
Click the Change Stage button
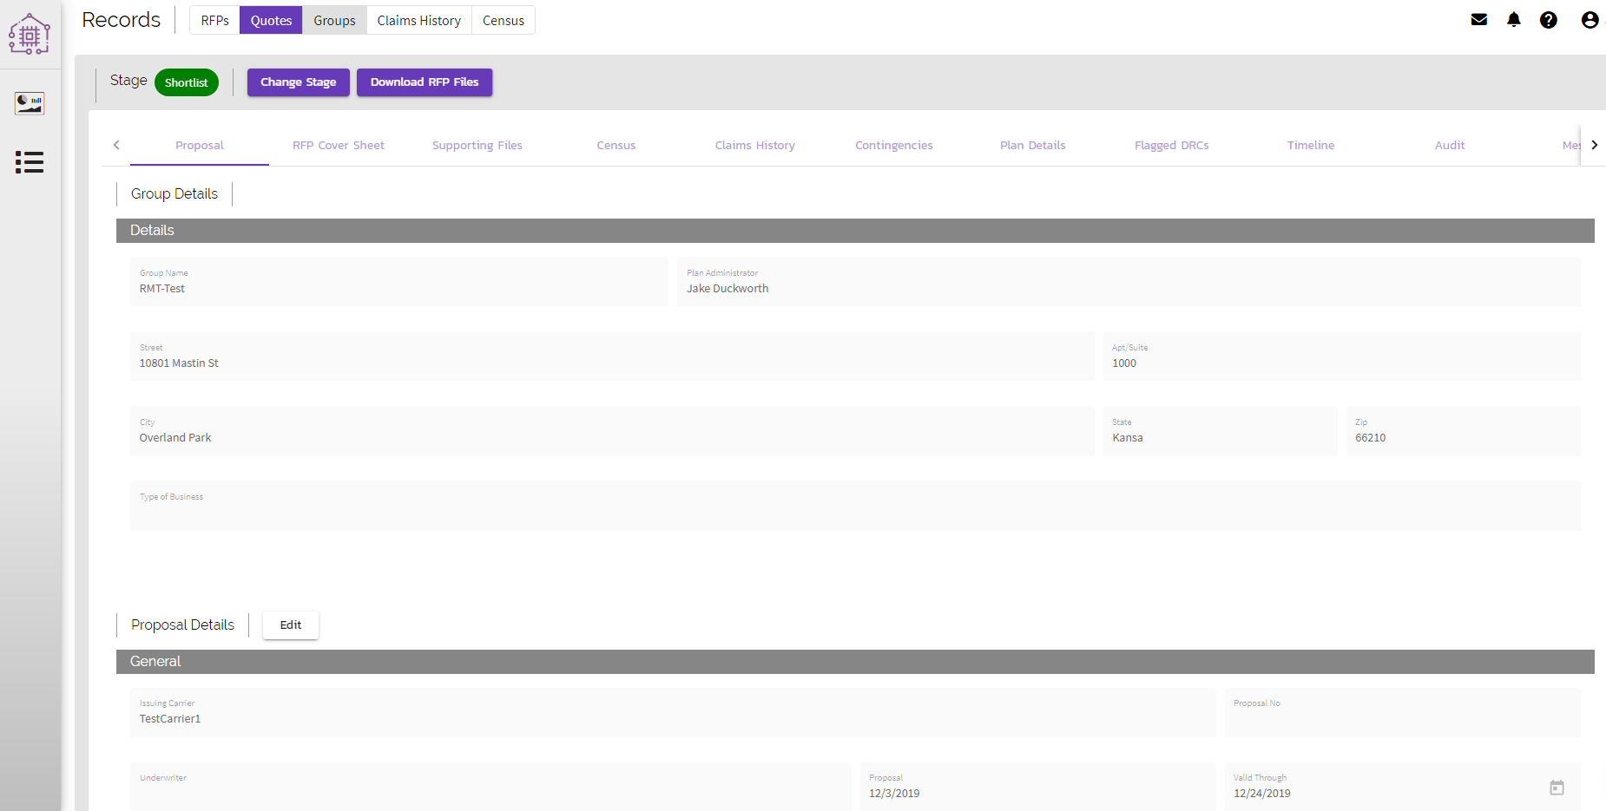click(x=299, y=82)
